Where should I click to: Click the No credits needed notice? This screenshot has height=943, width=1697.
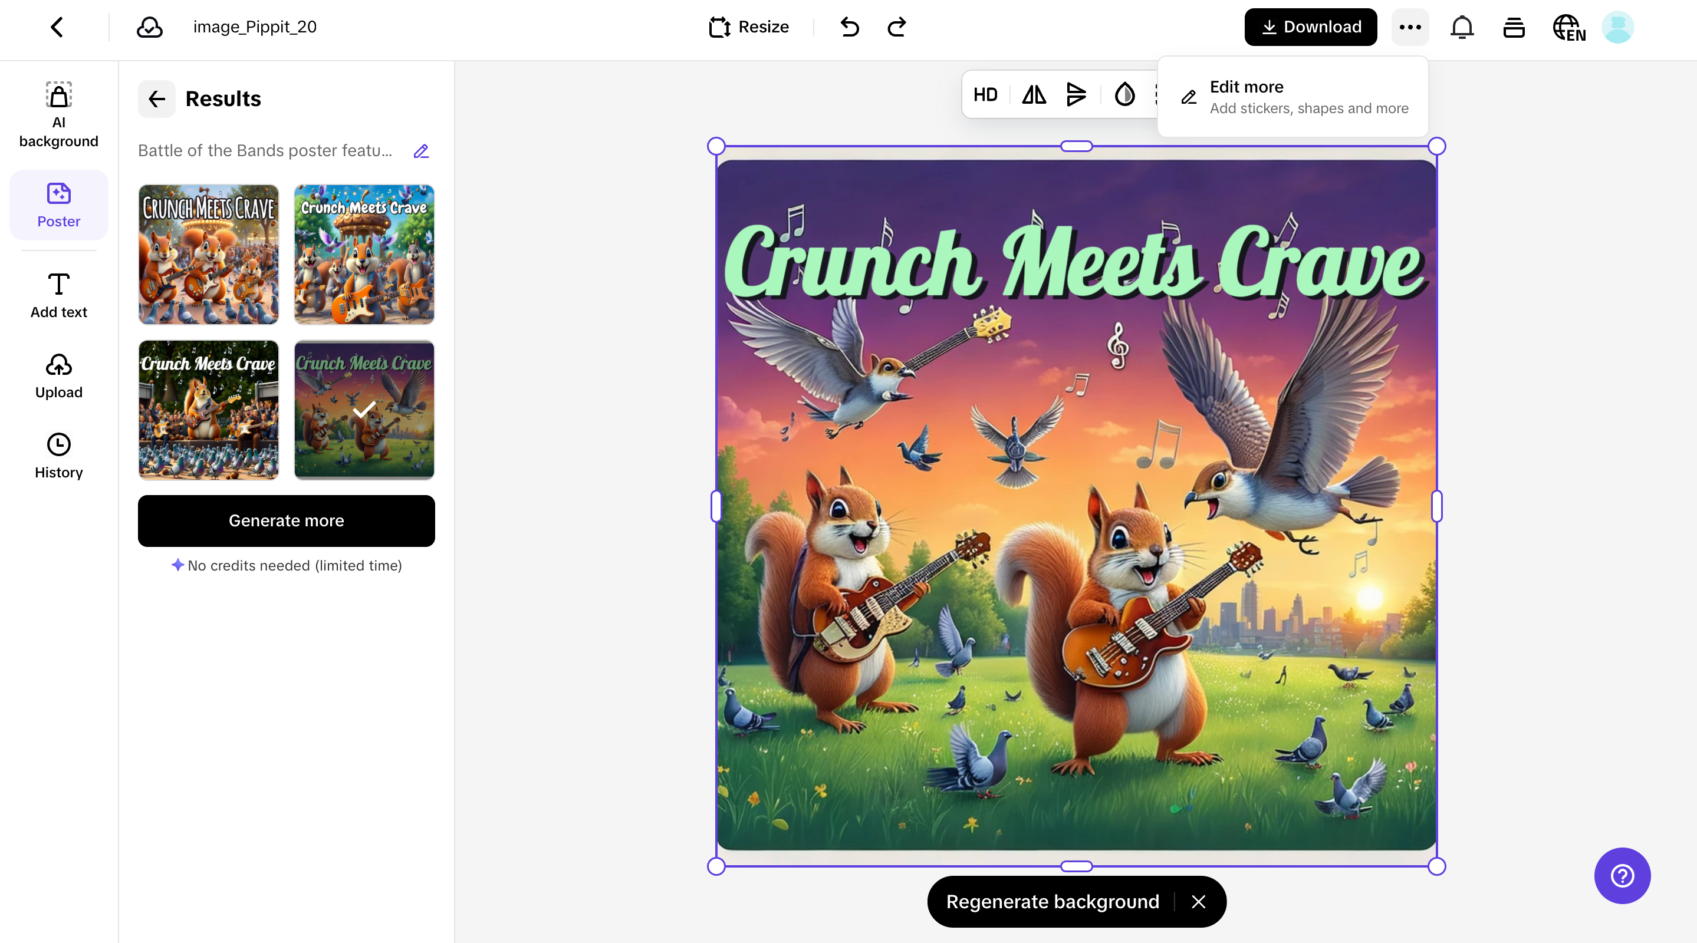(x=286, y=565)
